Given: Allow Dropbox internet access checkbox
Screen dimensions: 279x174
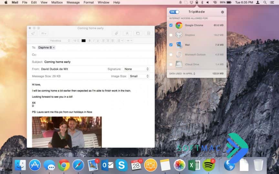Looking at the screenshot, I should tap(171, 35).
